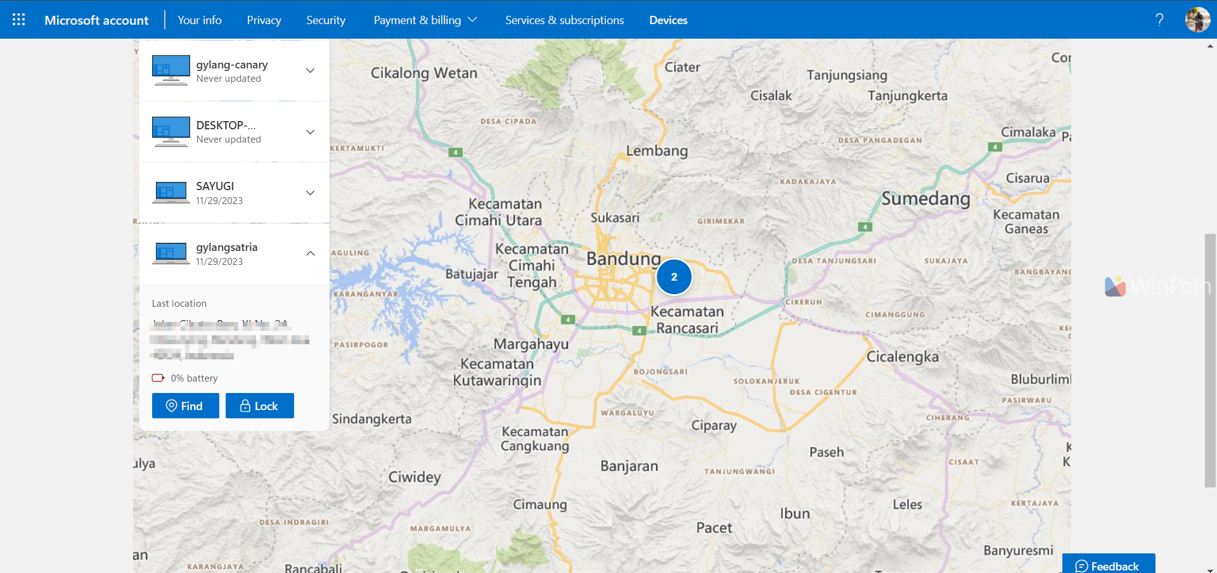1217x573 pixels.
Task: Select the map cluster marker labeled 2
Action: (x=674, y=277)
